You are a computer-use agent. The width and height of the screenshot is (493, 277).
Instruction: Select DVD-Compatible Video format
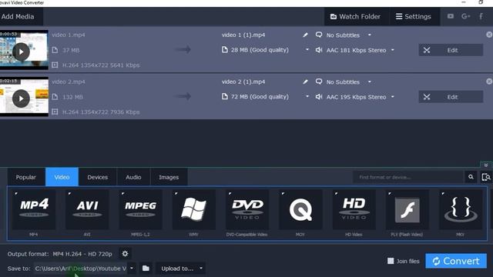pos(247,210)
